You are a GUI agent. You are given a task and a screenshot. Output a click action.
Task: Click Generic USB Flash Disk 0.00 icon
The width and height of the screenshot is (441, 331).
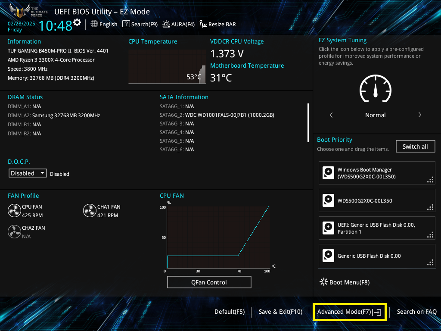tap(328, 256)
